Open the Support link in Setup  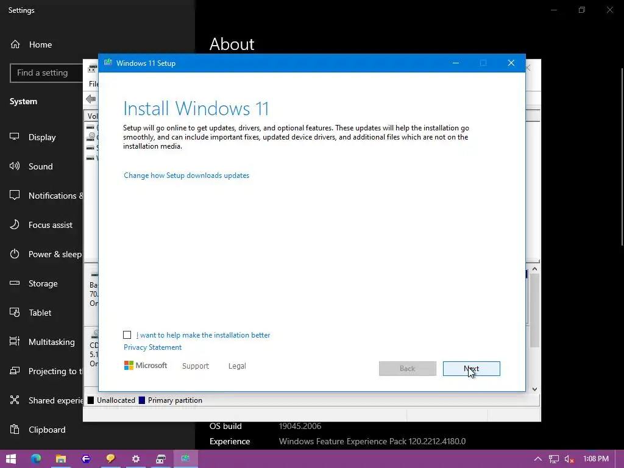(196, 366)
